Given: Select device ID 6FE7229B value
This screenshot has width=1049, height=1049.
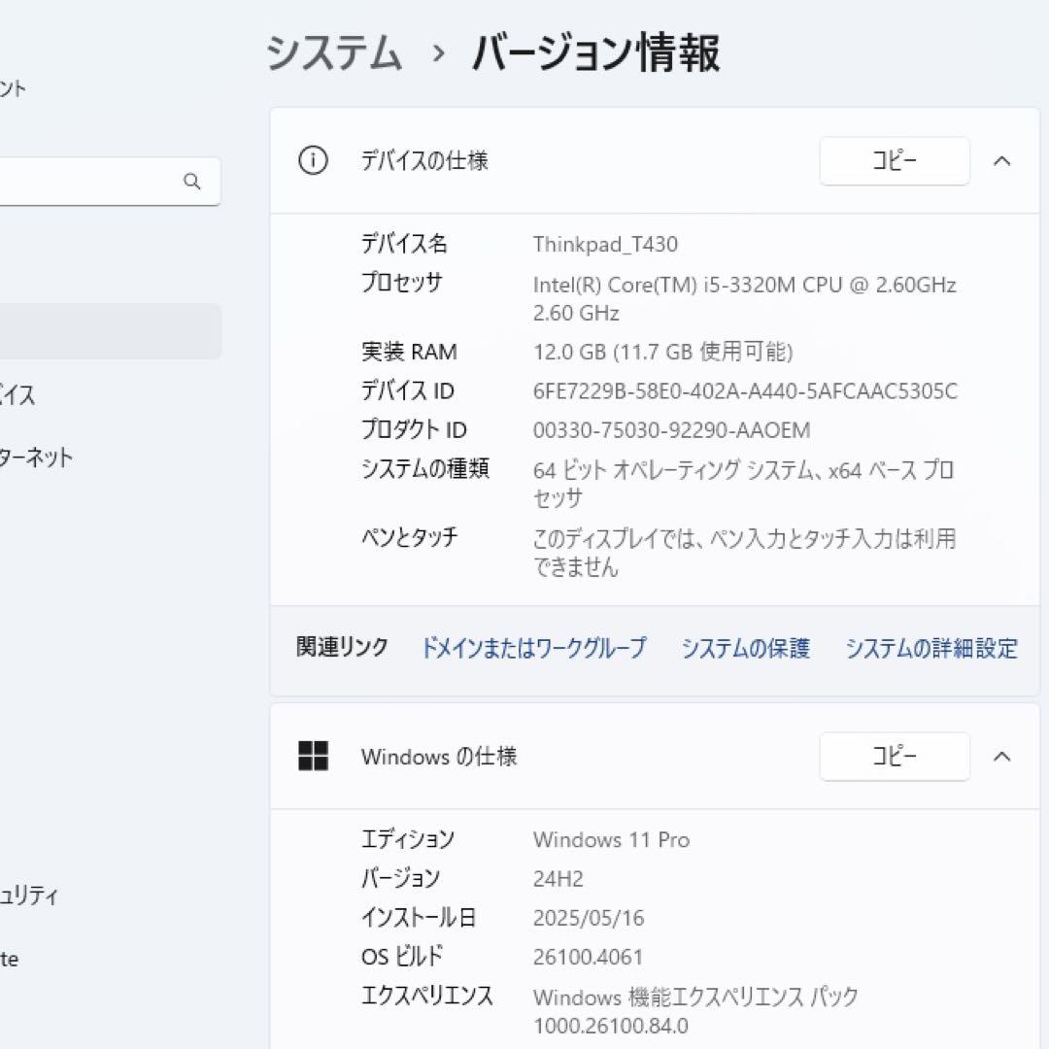Looking at the screenshot, I should tap(745, 390).
